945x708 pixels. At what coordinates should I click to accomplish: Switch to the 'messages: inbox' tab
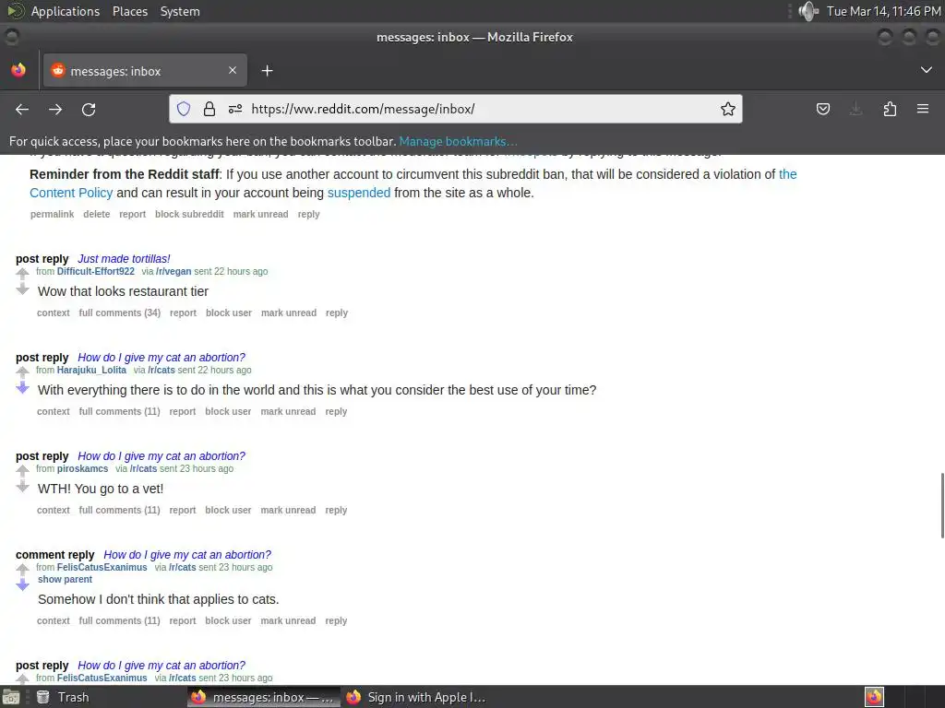click(145, 71)
